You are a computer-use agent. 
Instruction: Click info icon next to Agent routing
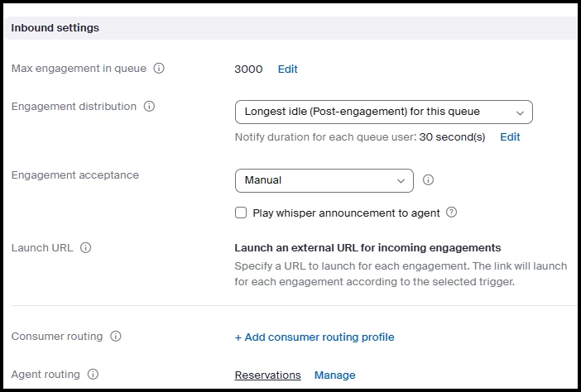[x=93, y=375]
